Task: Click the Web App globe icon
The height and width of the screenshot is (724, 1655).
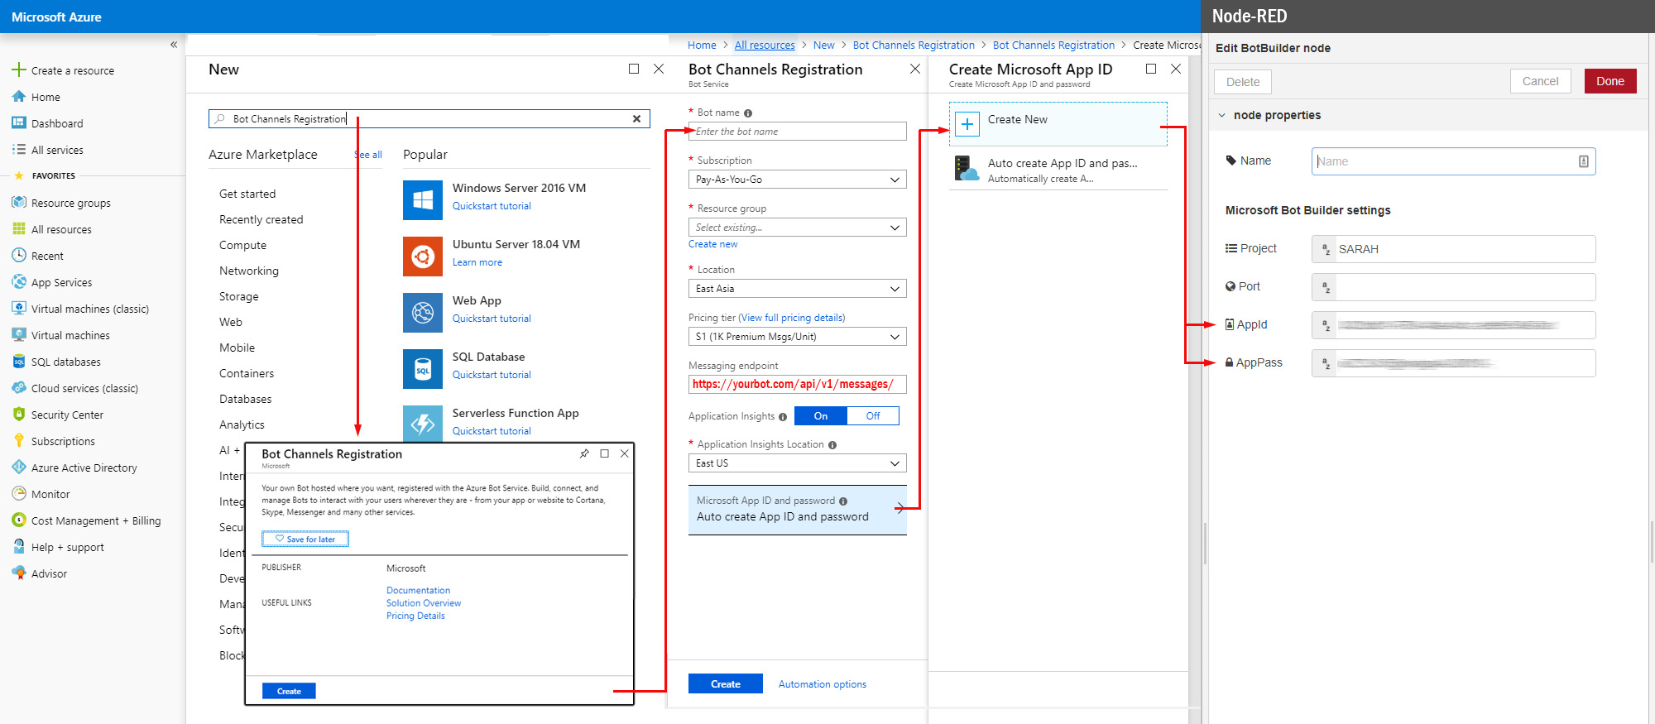Action: pyautogui.click(x=423, y=313)
